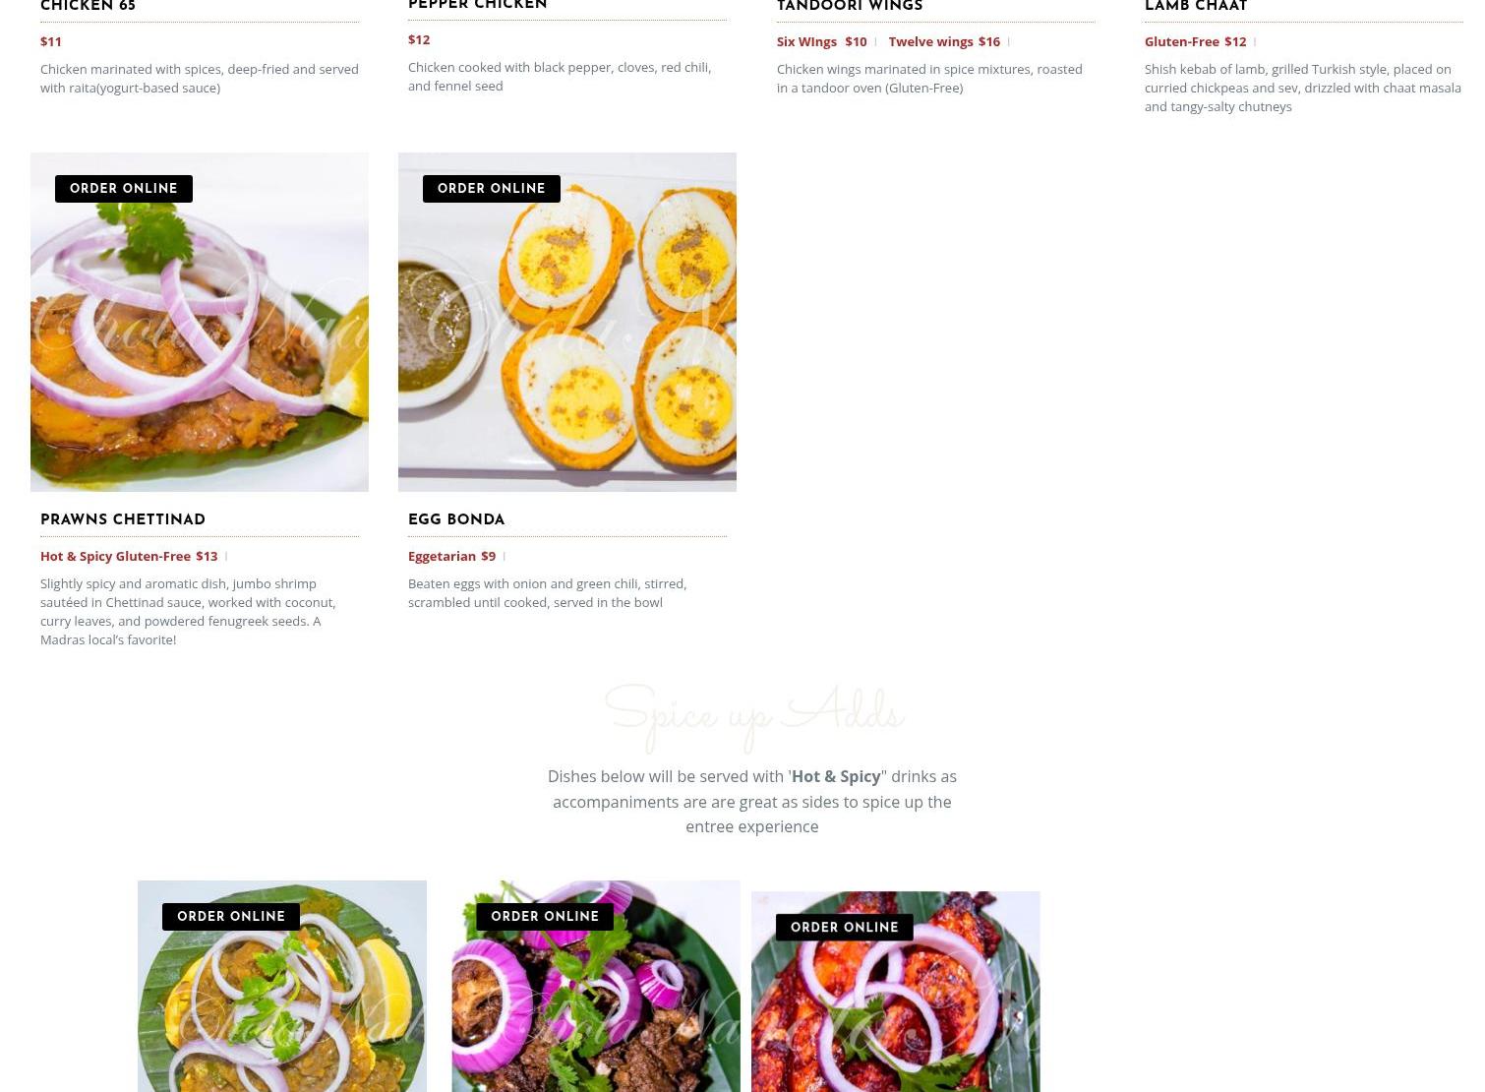Viewport: 1485px width, 1092px height.
Task: Click the Hot & Spicy Gluten-Free $13 label
Action: [129, 556]
